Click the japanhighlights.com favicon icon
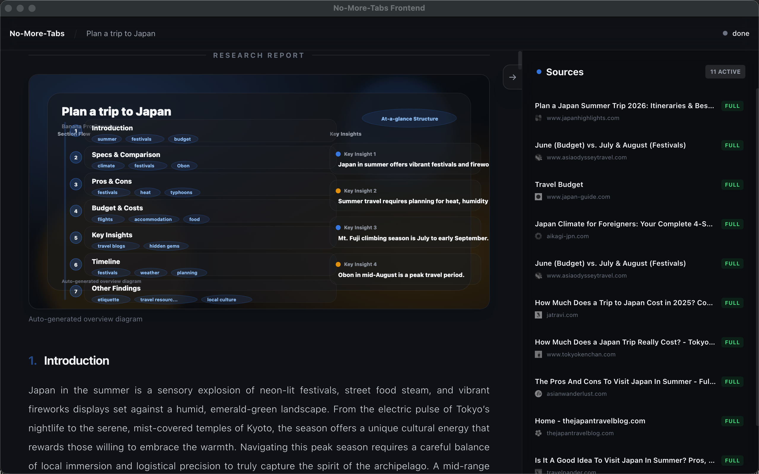 [x=538, y=118]
